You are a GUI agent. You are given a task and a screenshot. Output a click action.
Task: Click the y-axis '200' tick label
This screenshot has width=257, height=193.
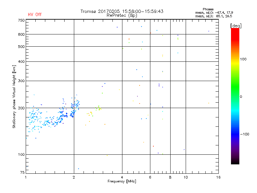21,108
